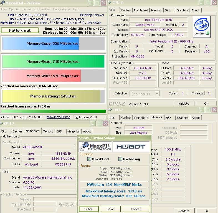Toggle the HWbot.org submit checkbox

click(120, 159)
